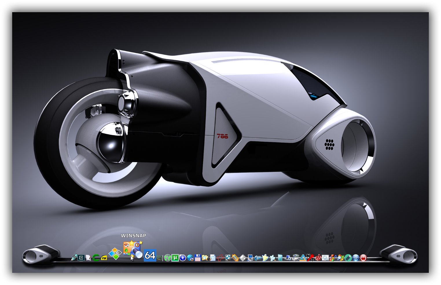This screenshot has height=285, width=441.
Task: Click the document with magnifier icon
Action: [212, 258]
